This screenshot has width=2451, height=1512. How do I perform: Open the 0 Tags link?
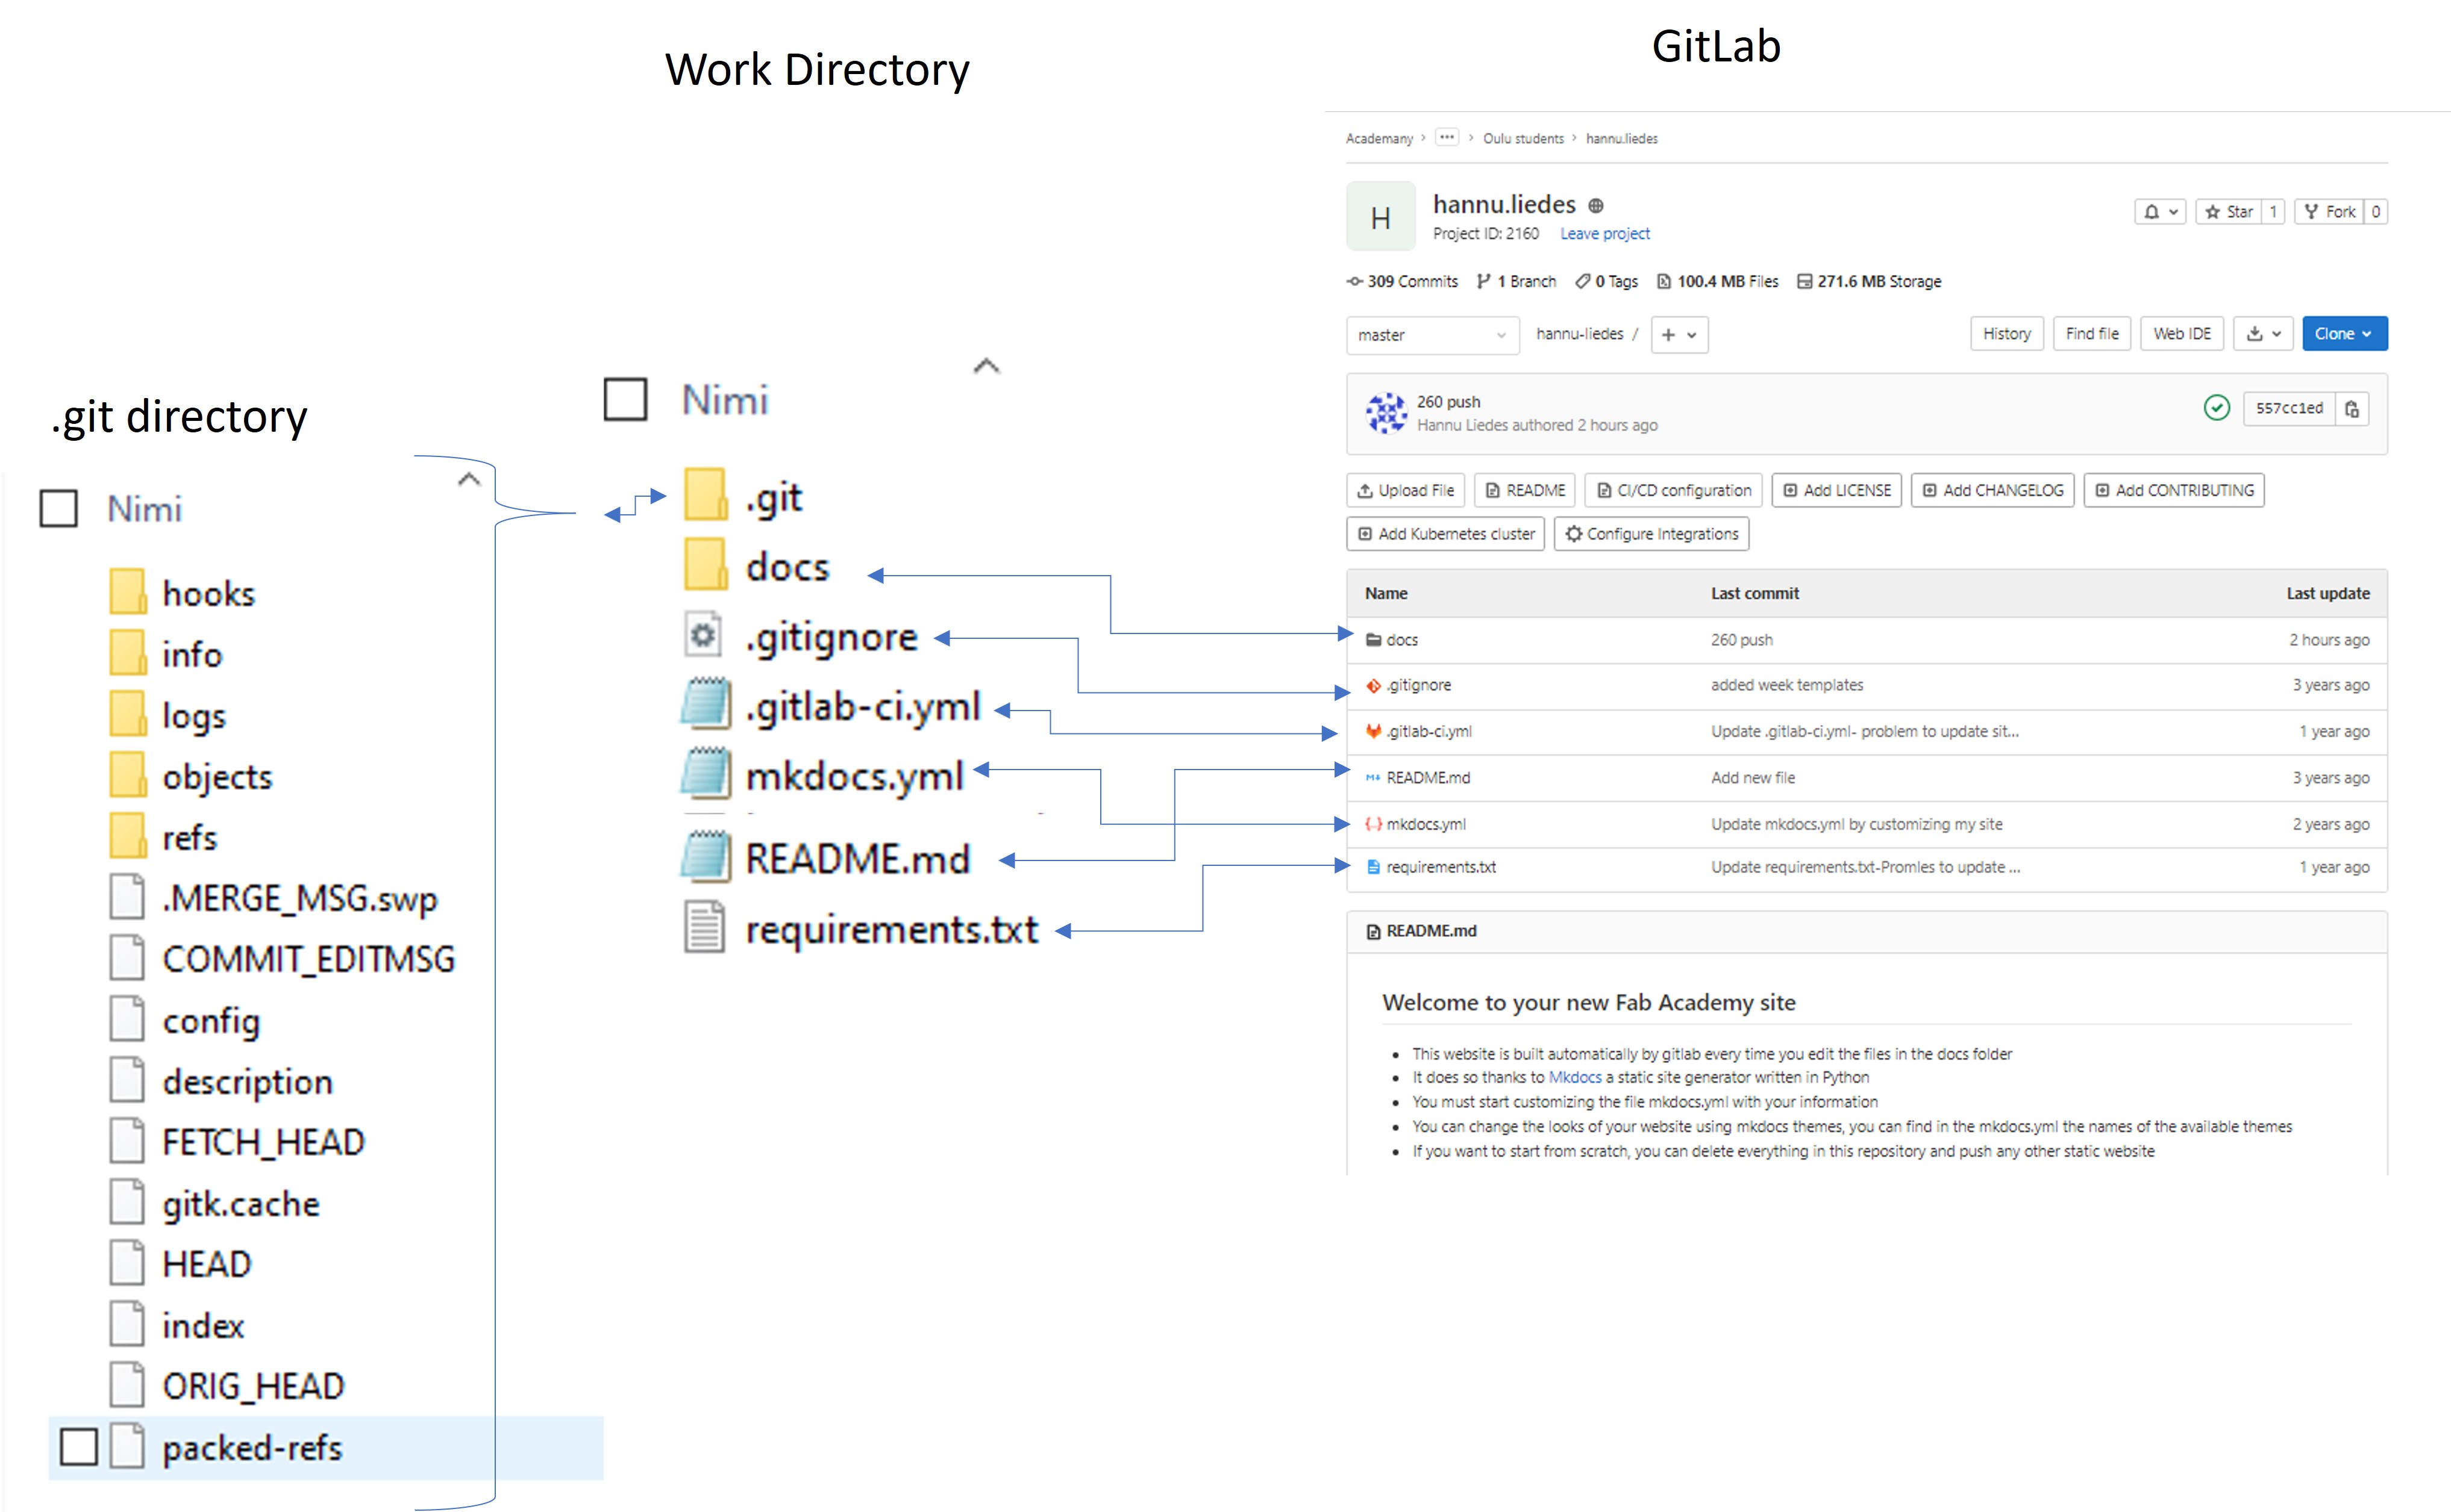coord(1607,282)
